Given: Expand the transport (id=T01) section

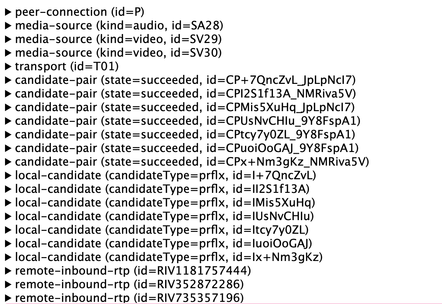Looking at the screenshot, I should (x=9, y=67).
